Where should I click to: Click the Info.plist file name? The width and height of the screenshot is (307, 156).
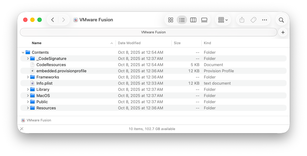tap(44, 83)
